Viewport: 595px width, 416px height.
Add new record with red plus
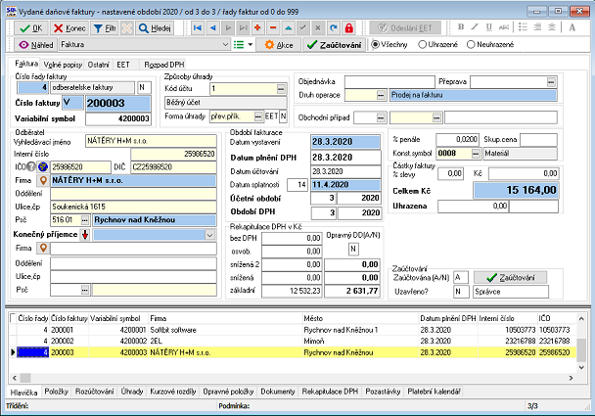coord(258,27)
